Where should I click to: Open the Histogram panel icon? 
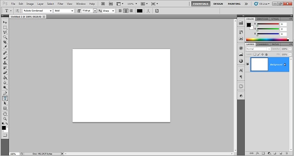[x=241, y=55]
